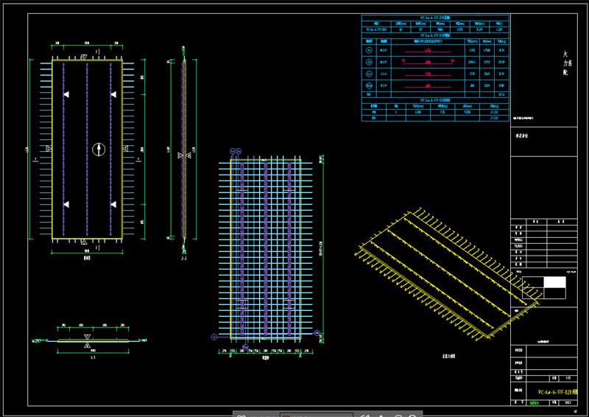
Task: Select the lower-right white lifting point triangle
Action: (x=113, y=204)
